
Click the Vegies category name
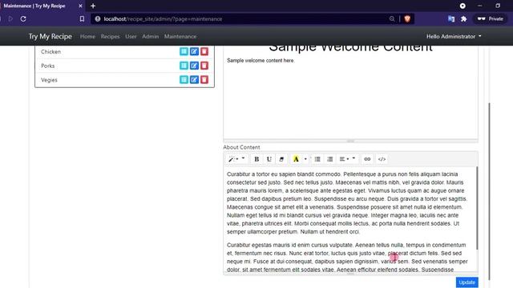click(49, 80)
